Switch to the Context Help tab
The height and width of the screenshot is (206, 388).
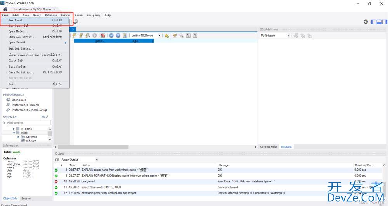[268, 146]
